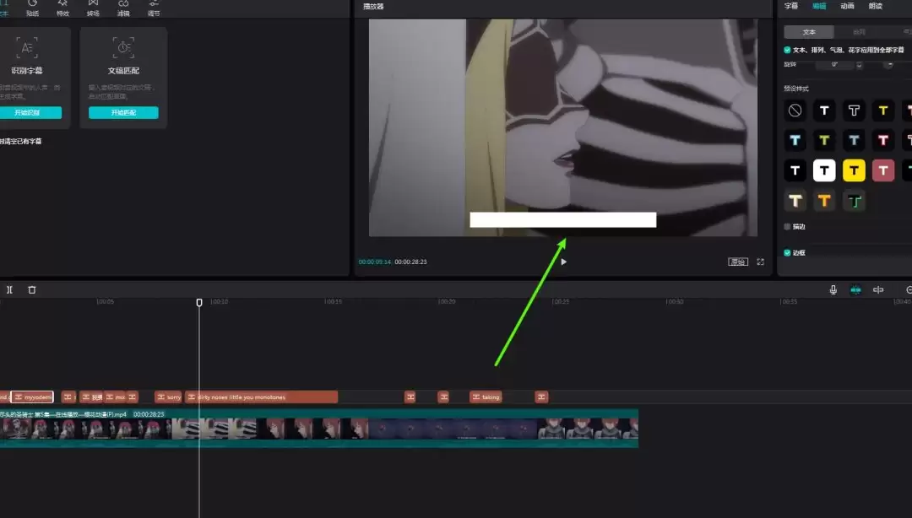The image size is (912, 518).
Task: Open the 调节 adjustment panel
Action: (x=154, y=8)
